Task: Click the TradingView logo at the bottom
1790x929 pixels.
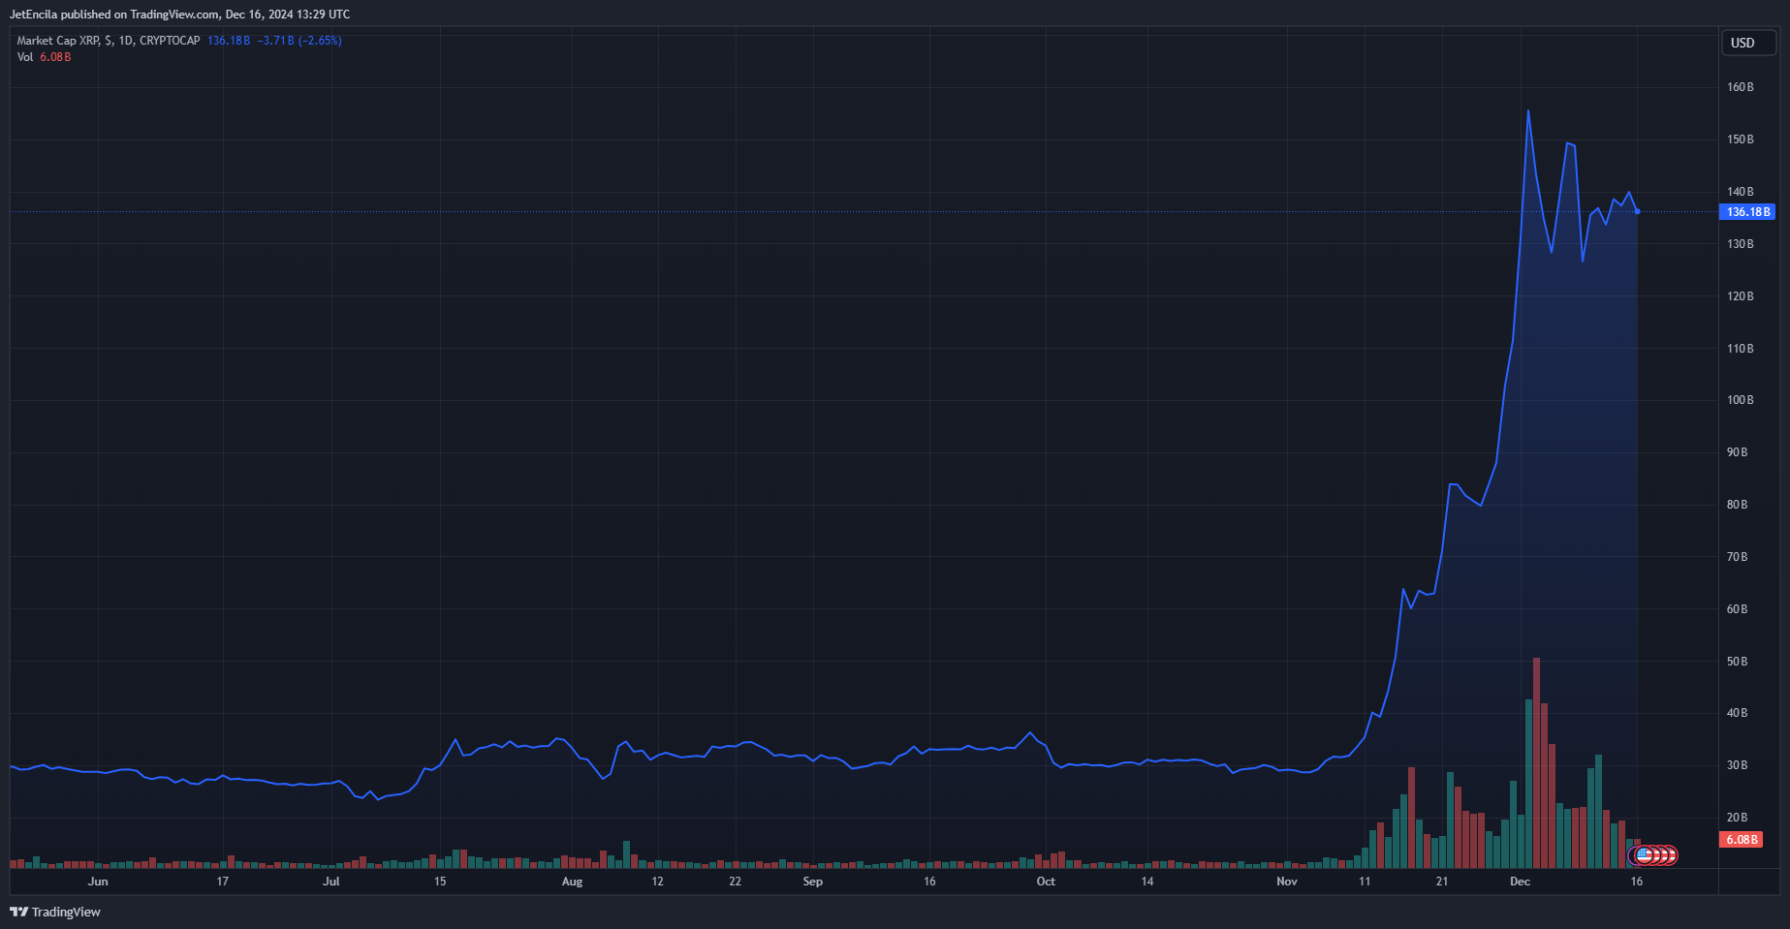Action: click(55, 912)
